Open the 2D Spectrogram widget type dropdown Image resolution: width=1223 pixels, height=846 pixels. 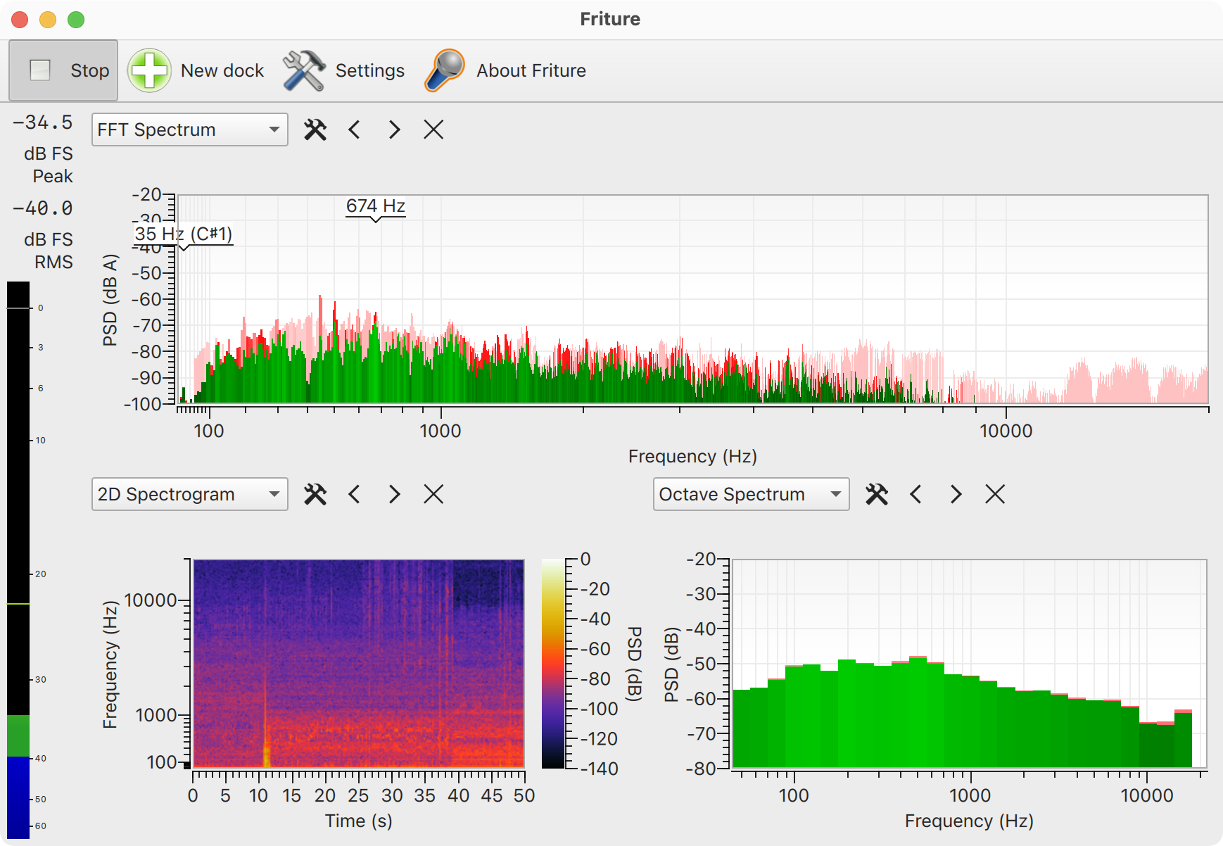[x=190, y=494]
